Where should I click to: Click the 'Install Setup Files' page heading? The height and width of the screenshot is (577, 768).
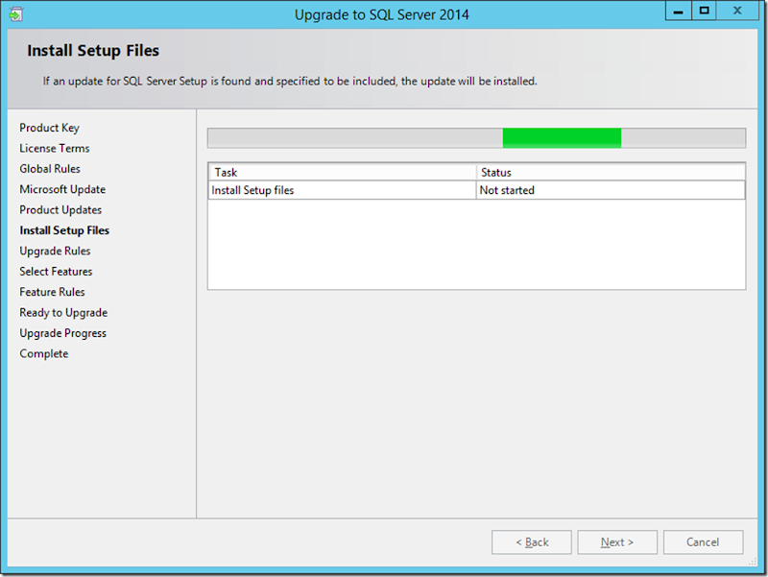pyautogui.click(x=93, y=51)
